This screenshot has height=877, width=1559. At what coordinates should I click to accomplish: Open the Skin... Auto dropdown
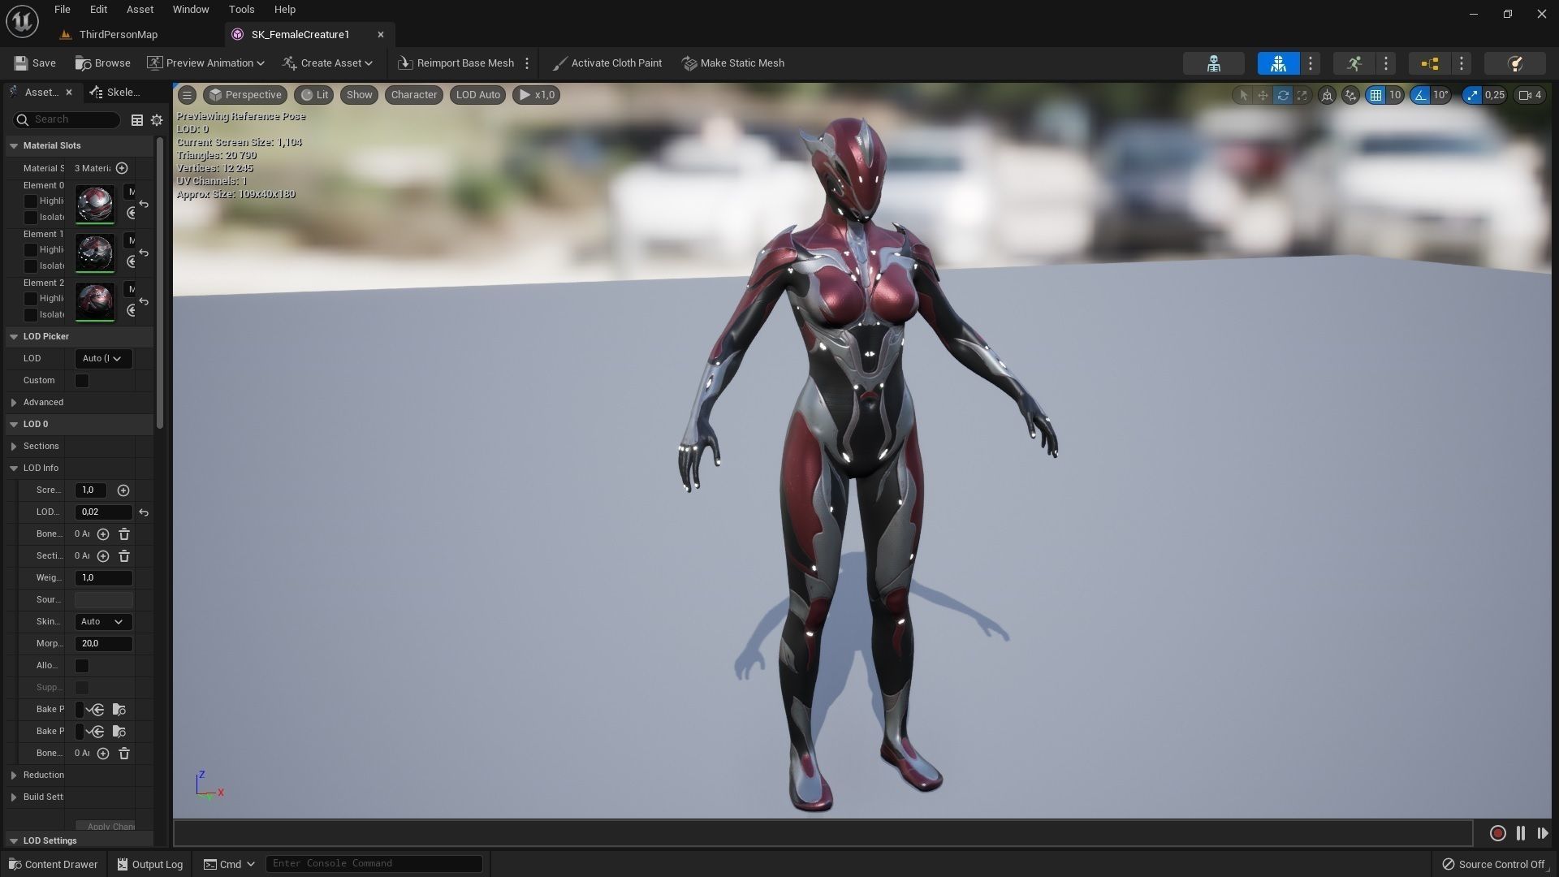click(x=103, y=622)
